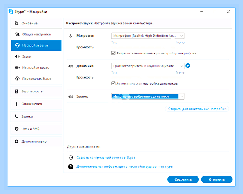
Task: Click the speakers Громкость slider
Action: pos(148,77)
